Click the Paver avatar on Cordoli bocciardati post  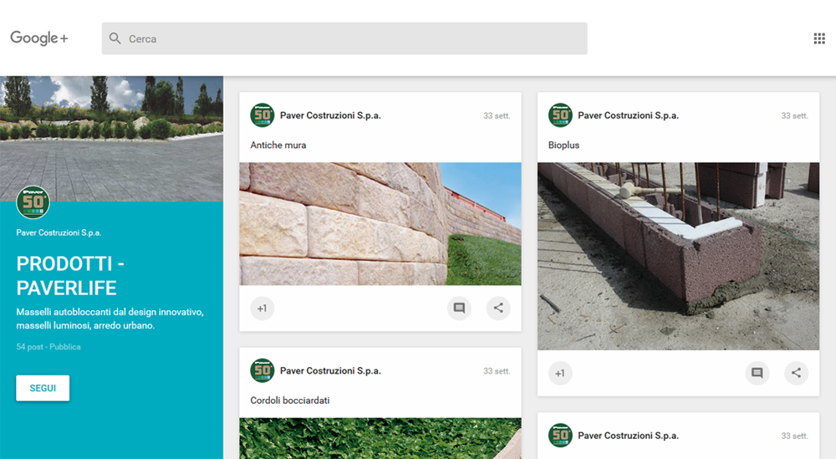point(262,370)
